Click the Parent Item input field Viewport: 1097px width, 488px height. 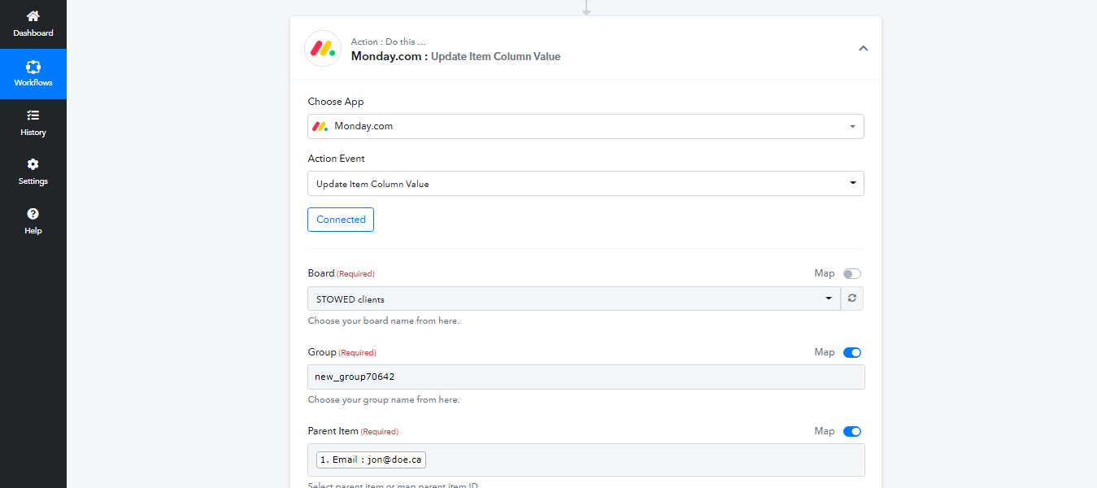586,460
